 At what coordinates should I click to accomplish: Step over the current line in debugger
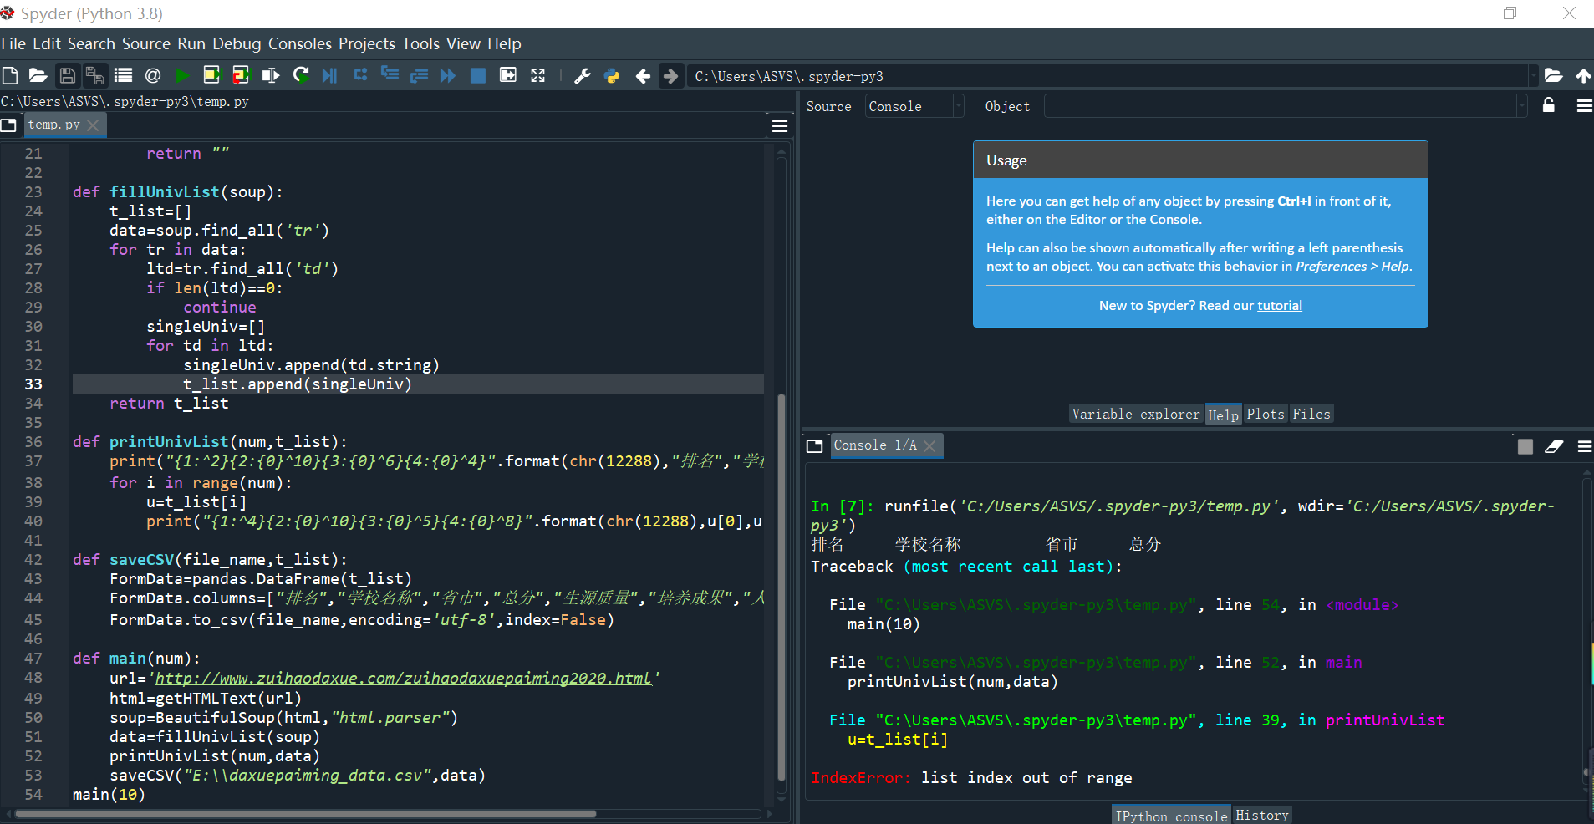click(360, 76)
